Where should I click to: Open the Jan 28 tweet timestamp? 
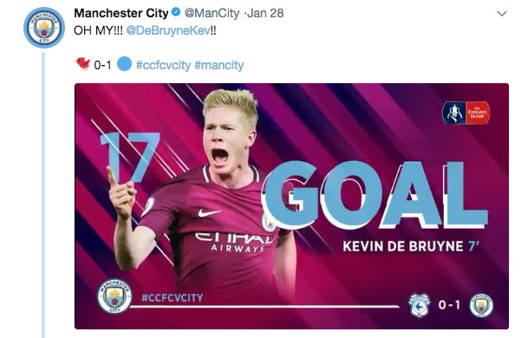pos(265,13)
